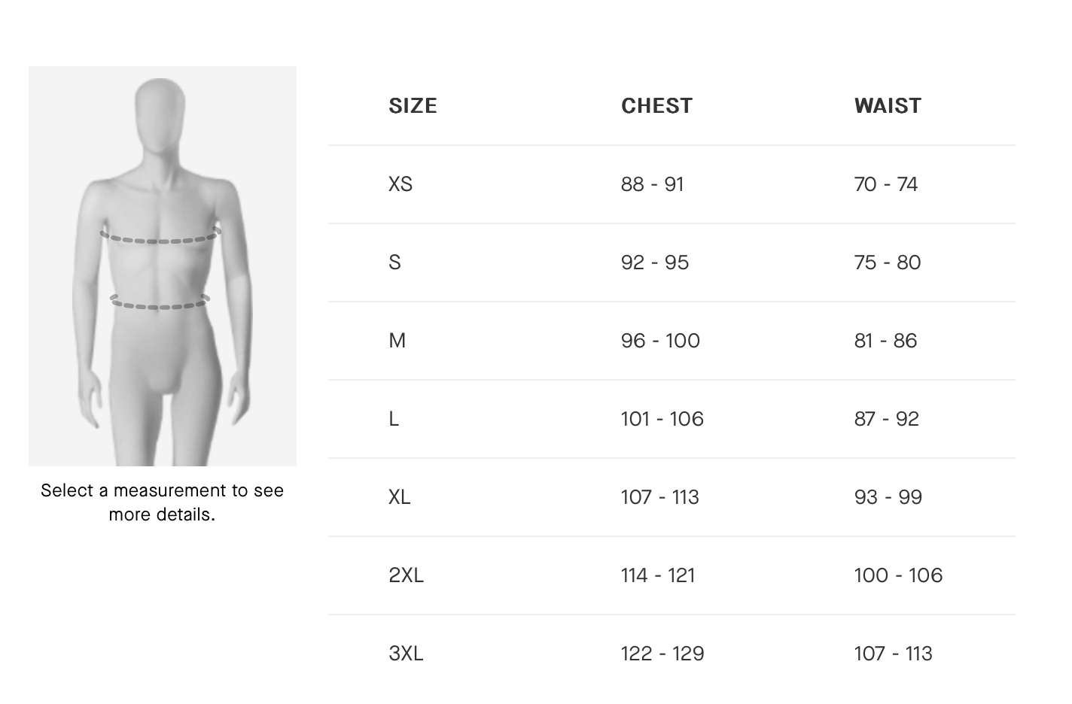This screenshot has height=704, width=1072.
Task: Click chest value 107 - 113
Action: (660, 497)
